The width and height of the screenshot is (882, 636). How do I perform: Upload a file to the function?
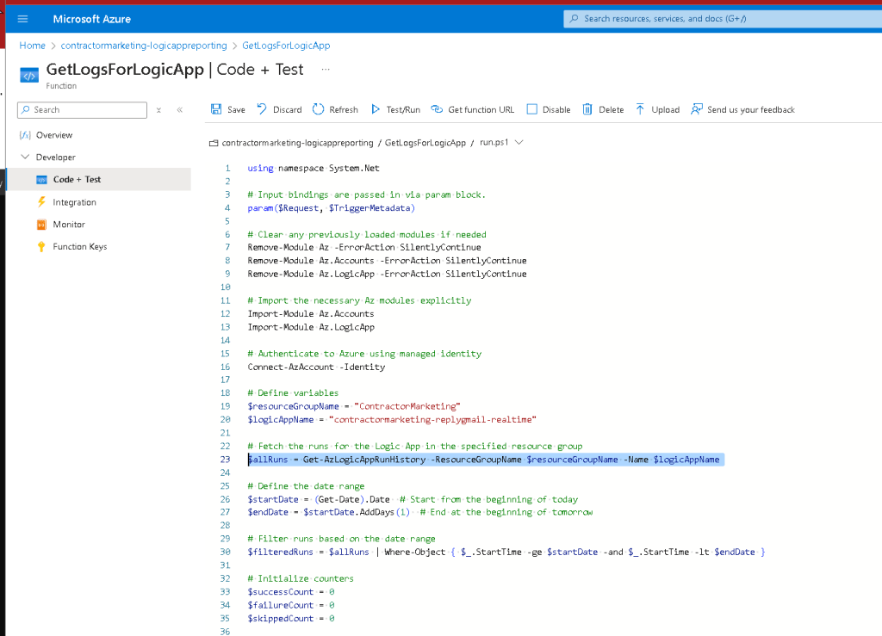click(x=657, y=109)
